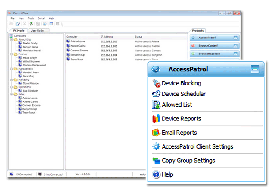The height and width of the screenshot is (190, 276).
Task: Click the BrowseReporter product icon
Action: pos(193,54)
